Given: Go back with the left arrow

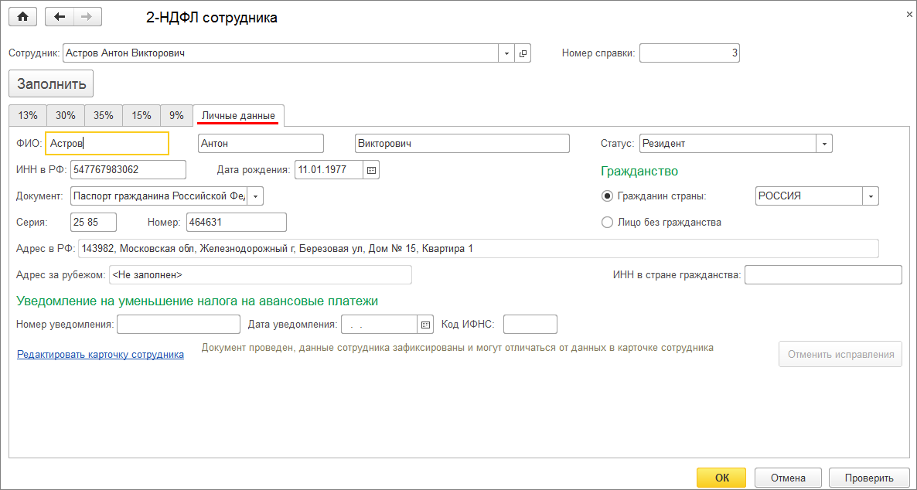Looking at the screenshot, I should 60,16.
